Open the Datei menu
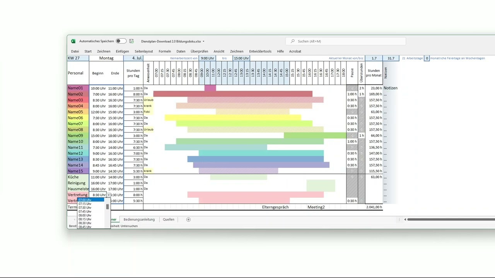Viewport: 495px width, 278px height. click(75, 51)
